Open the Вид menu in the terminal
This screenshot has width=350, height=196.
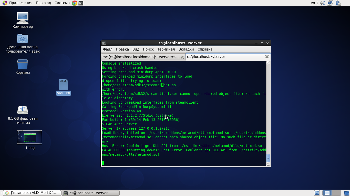coord(136,49)
